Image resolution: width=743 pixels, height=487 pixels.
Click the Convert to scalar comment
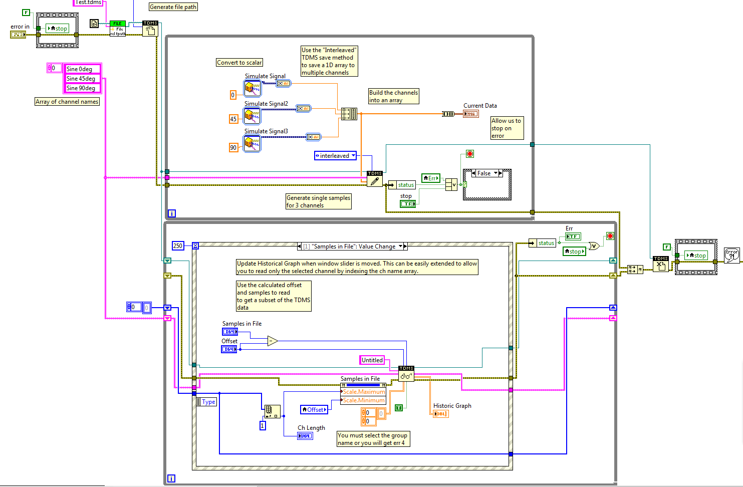coord(239,63)
